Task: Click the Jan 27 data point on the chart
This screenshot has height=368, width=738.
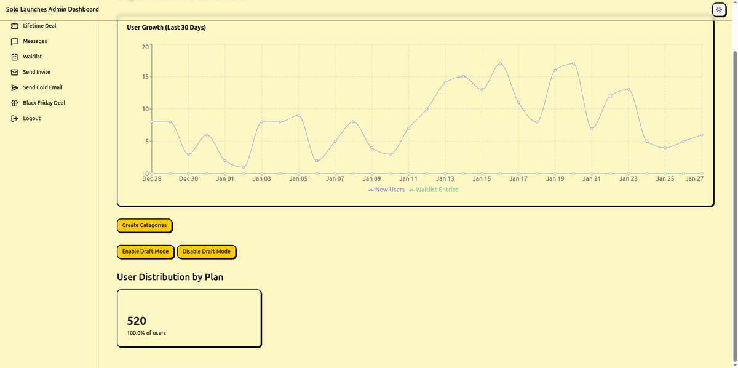Action: point(702,135)
